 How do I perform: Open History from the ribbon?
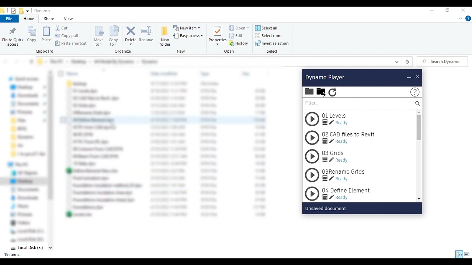click(239, 43)
